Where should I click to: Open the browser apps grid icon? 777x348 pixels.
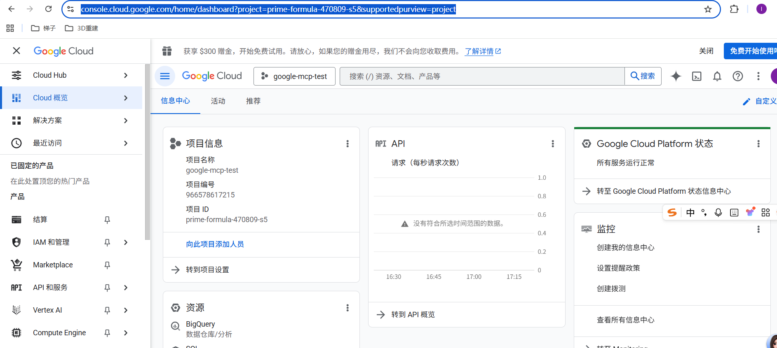point(10,28)
